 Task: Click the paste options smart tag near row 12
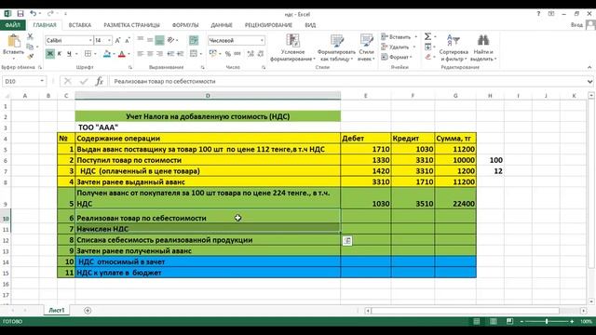347,240
